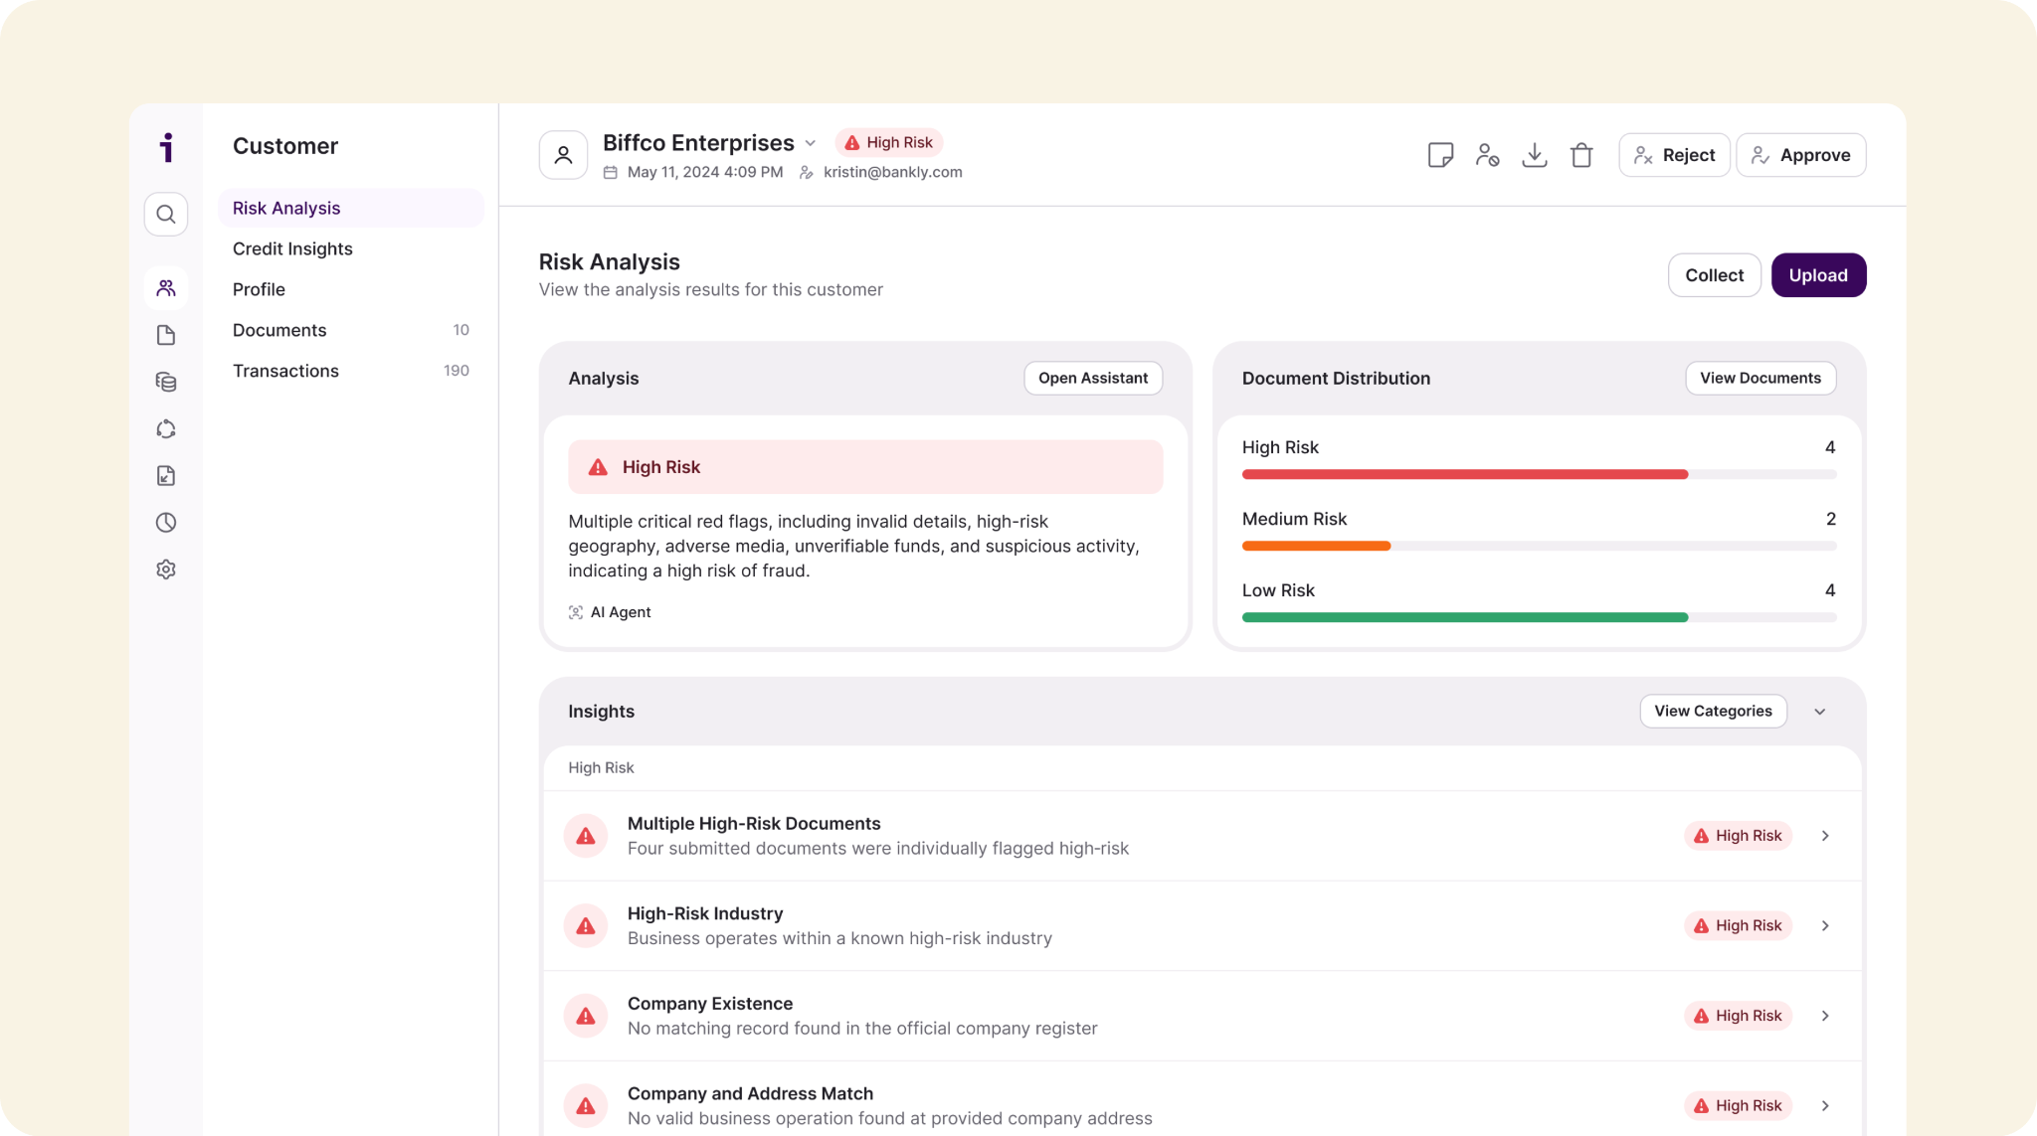Image resolution: width=2037 pixels, height=1136 pixels.
Task: Select Risk Analysis in the Customer menu
Action: click(350, 208)
